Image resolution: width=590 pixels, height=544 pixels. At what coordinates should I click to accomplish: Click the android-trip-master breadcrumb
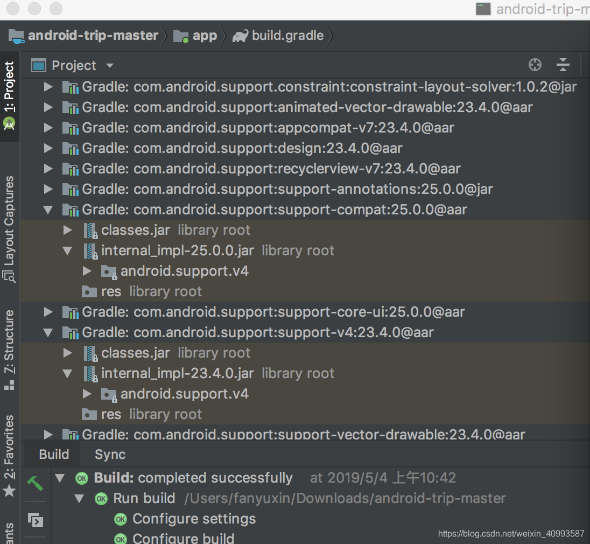pyautogui.click(x=83, y=36)
